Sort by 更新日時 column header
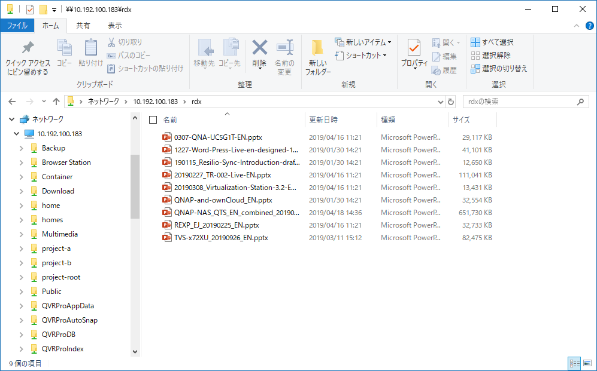 (x=323, y=120)
